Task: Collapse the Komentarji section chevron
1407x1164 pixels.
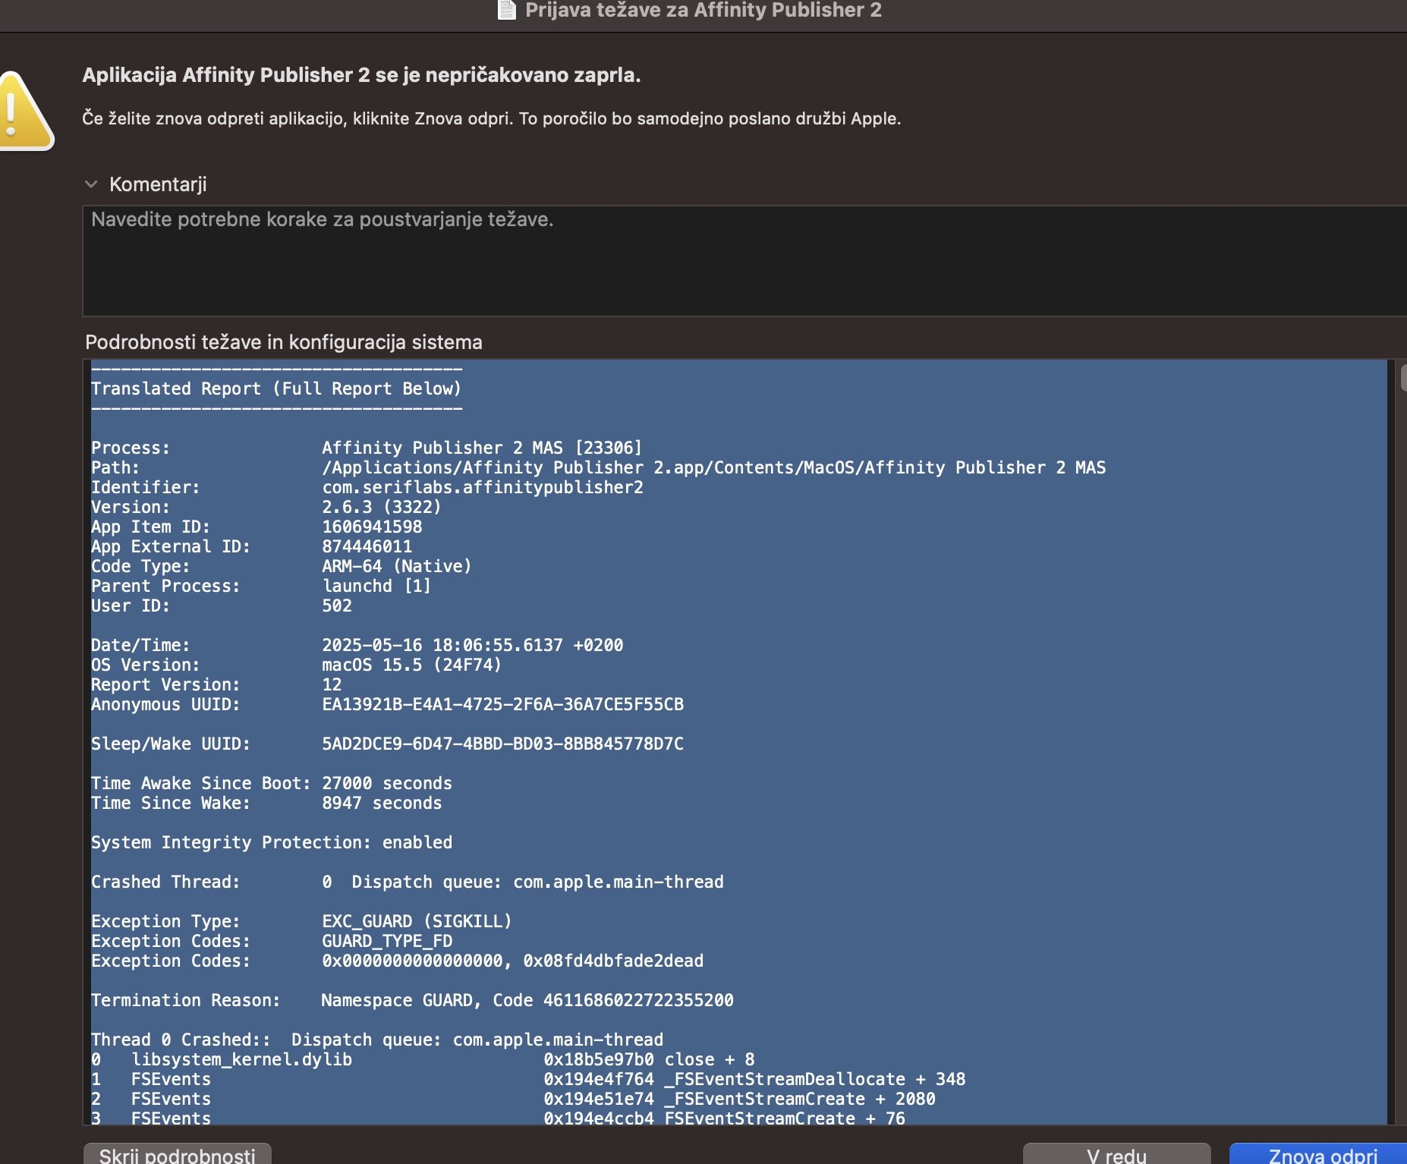Action: (91, 184)
